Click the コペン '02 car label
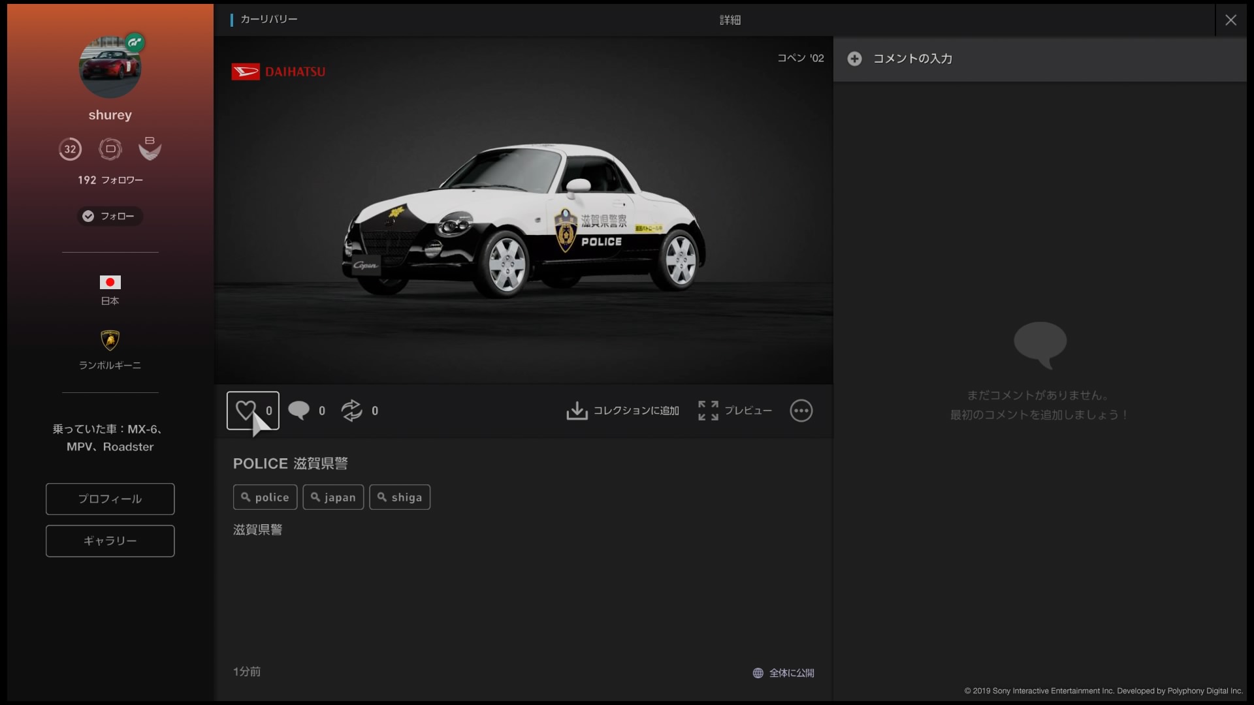Viewport: 1254px width, 705px height. pos(801,58)
